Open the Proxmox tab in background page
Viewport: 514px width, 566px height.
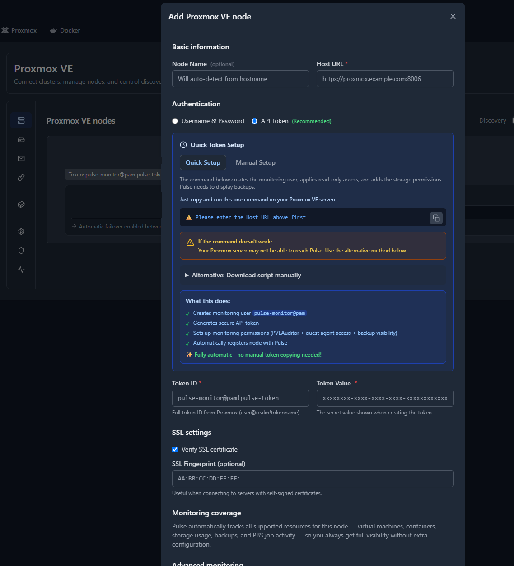click(x=19, y=30)
